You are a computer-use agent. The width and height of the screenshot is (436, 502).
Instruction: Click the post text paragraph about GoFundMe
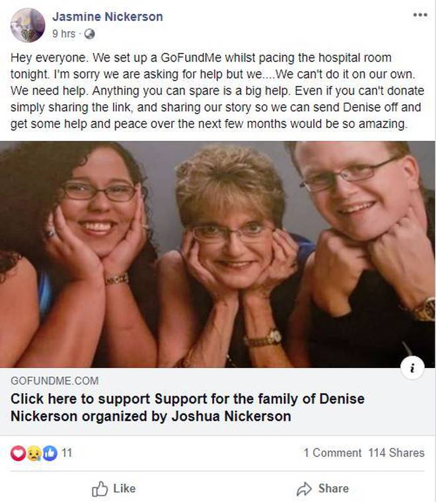click(217, 90)
